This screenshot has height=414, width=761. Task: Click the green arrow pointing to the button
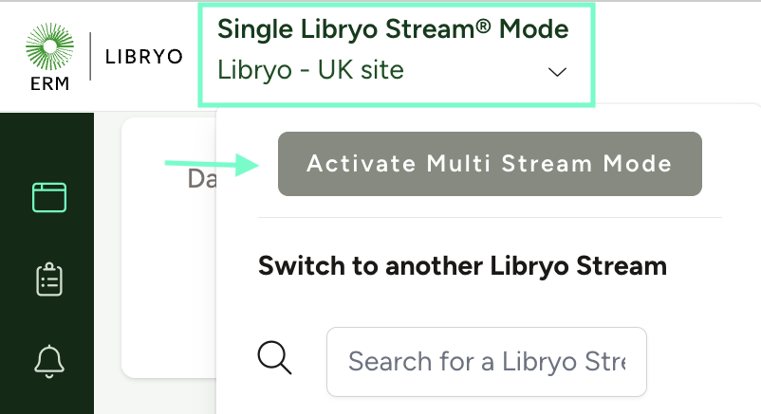[x=213, y=165]
